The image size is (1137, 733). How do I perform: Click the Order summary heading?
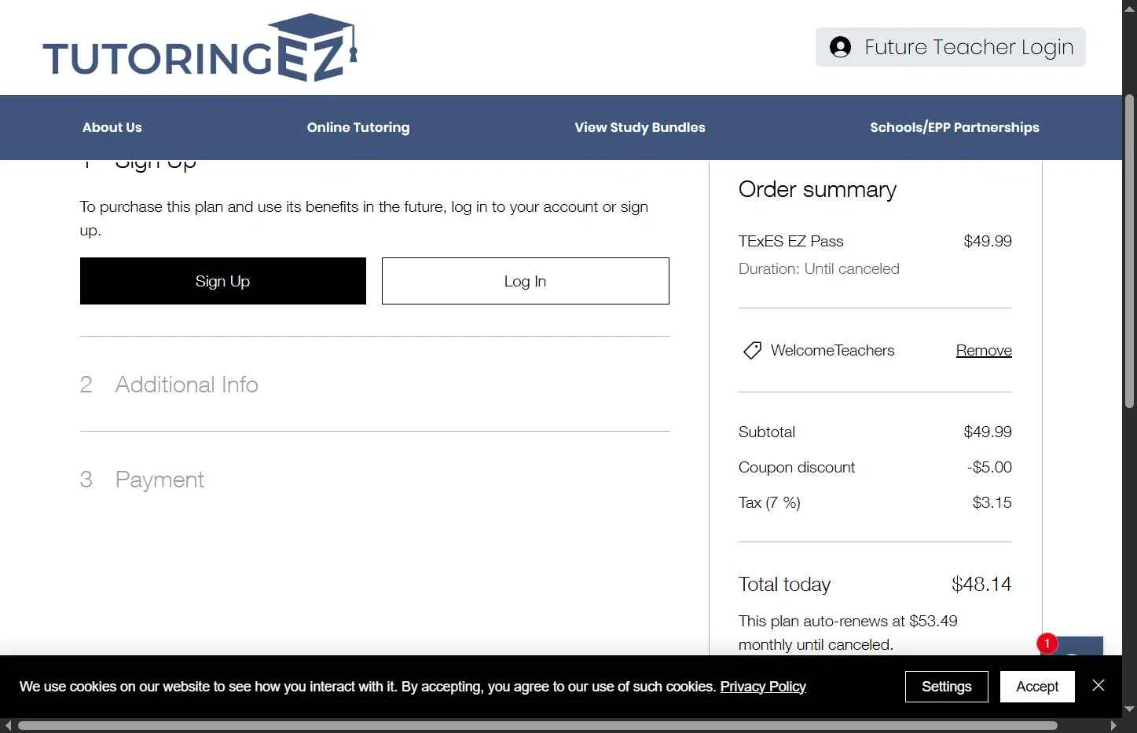[x=817, y=189]
